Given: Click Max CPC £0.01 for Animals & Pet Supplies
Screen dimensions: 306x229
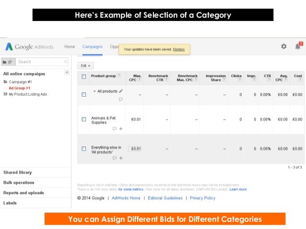Looking at the screenshot, I should [x=136, y=119].
